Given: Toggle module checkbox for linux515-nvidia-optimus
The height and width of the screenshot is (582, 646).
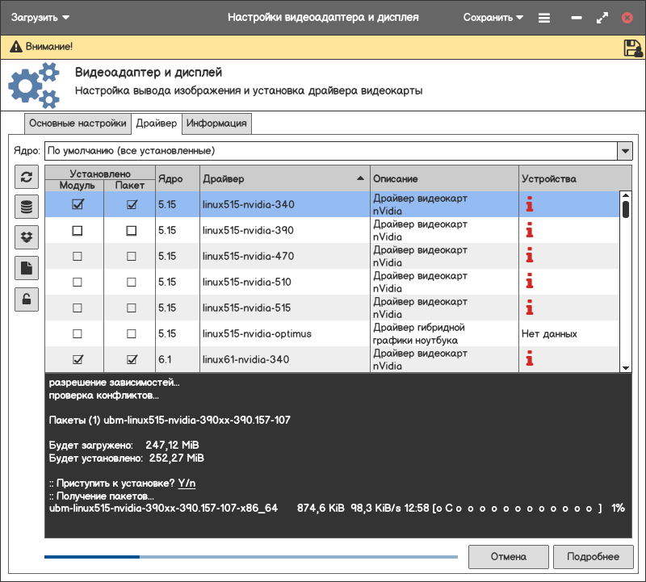Looking at the screenshot, I should (78, 334).
